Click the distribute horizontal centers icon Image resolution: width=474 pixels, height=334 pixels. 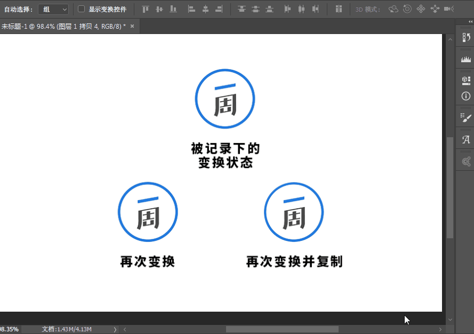point(301,9)
